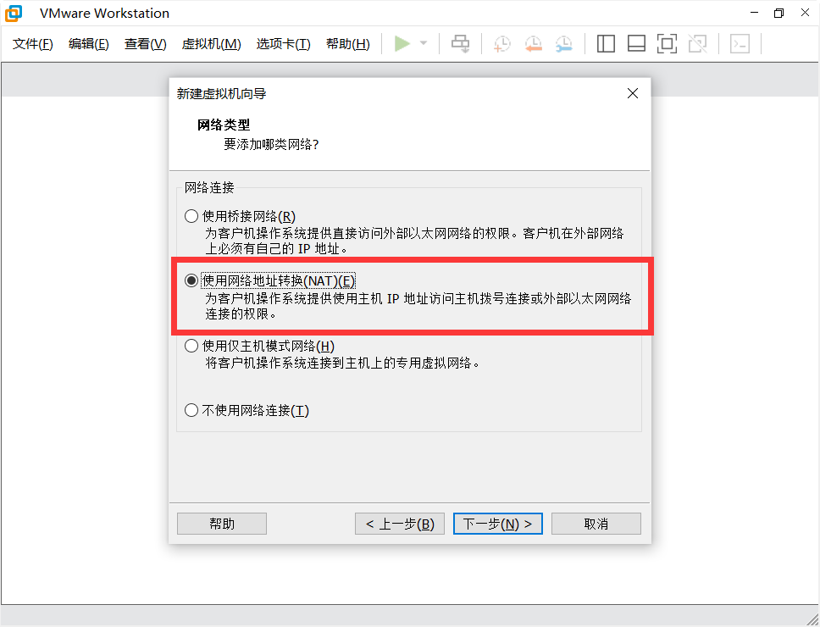The width and height of the screenshot is (820, 627).
Task: Open the 帮助(H) menu
Action: 348,44
